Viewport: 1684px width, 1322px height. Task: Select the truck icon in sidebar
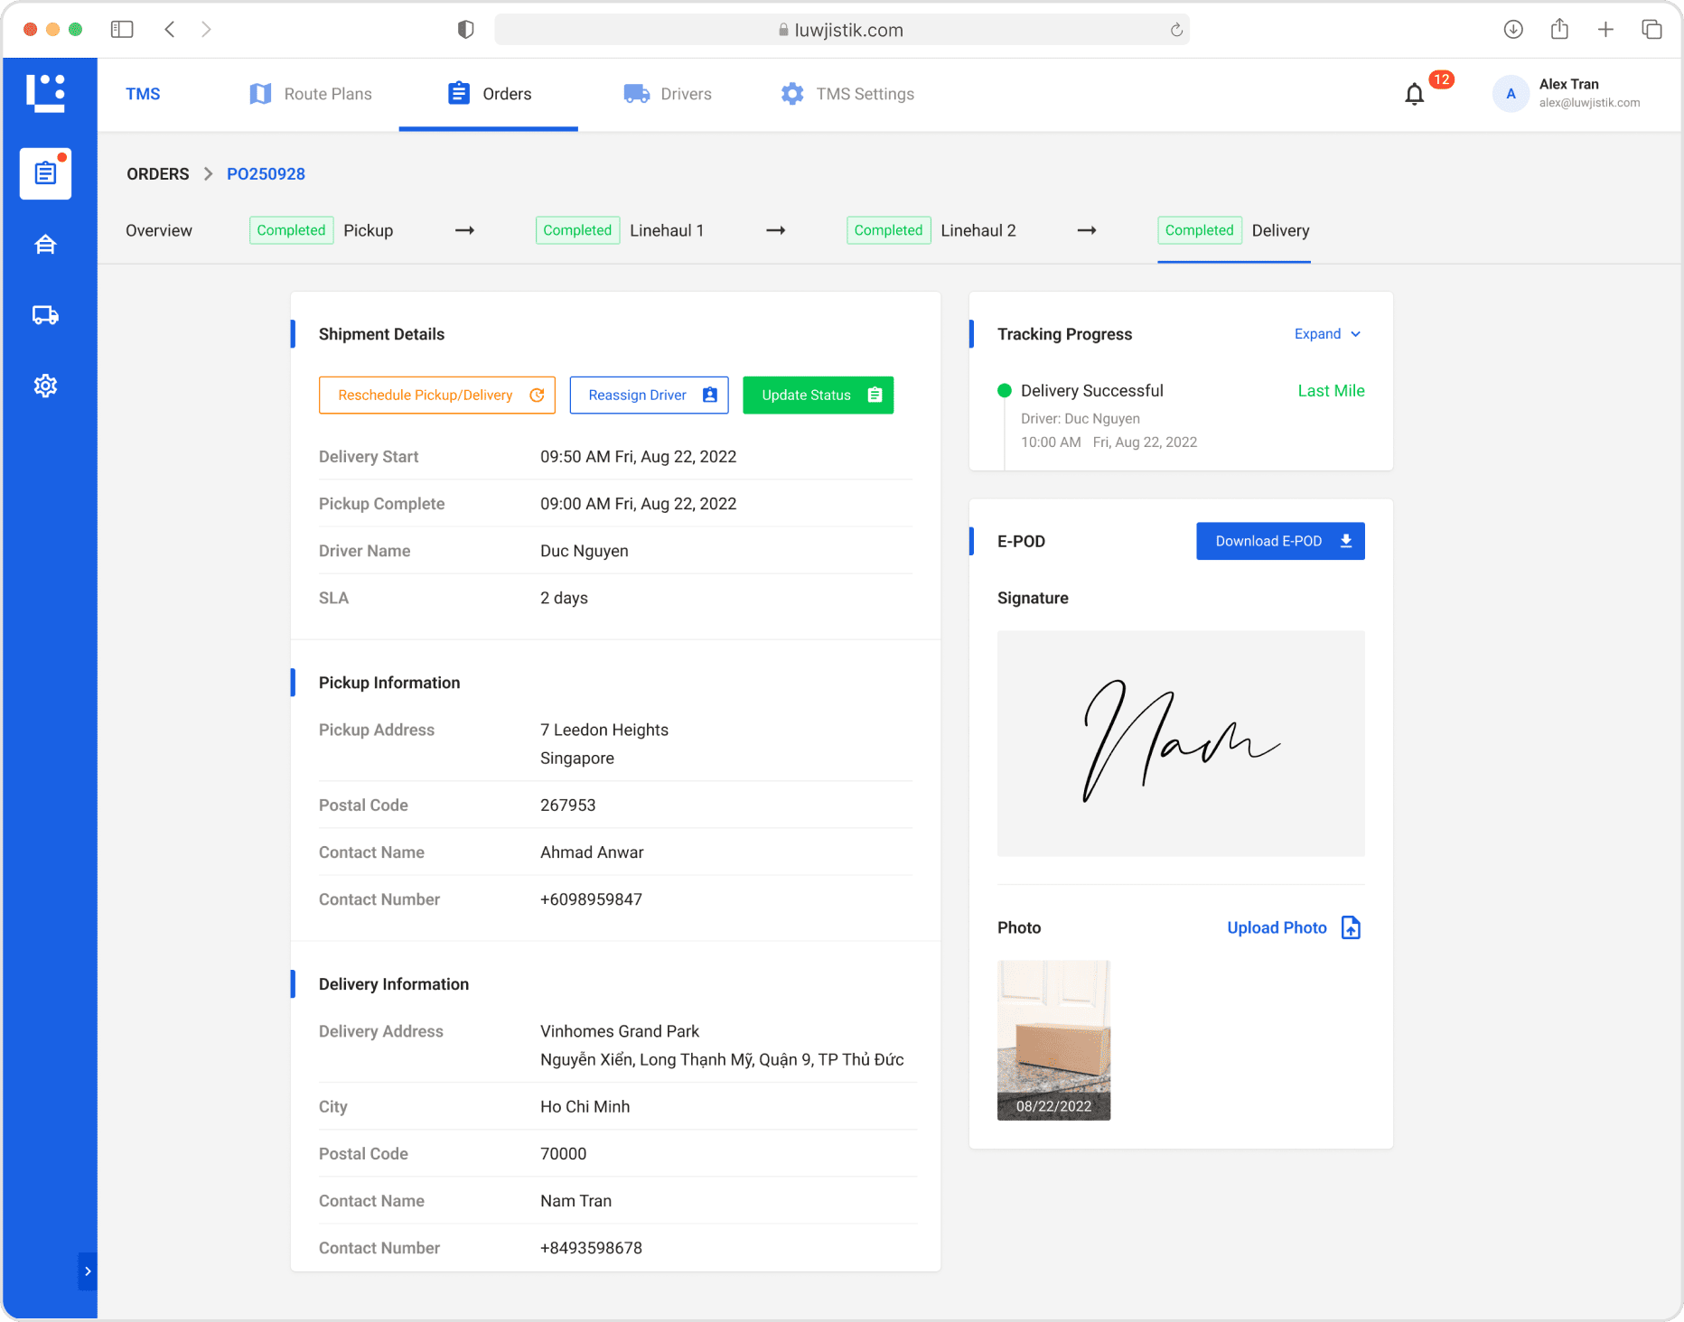point(45,315)
